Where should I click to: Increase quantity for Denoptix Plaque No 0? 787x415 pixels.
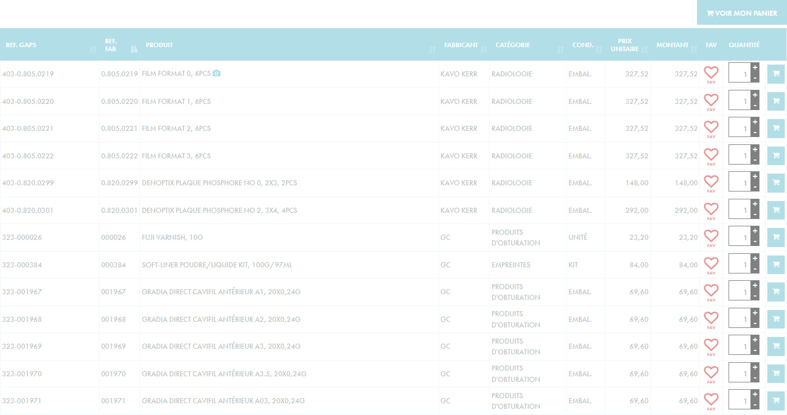coord(755,176)
